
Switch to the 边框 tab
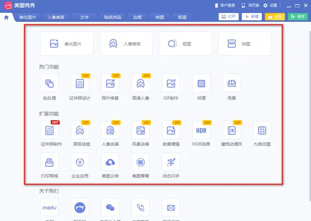(x=137, y=17)
